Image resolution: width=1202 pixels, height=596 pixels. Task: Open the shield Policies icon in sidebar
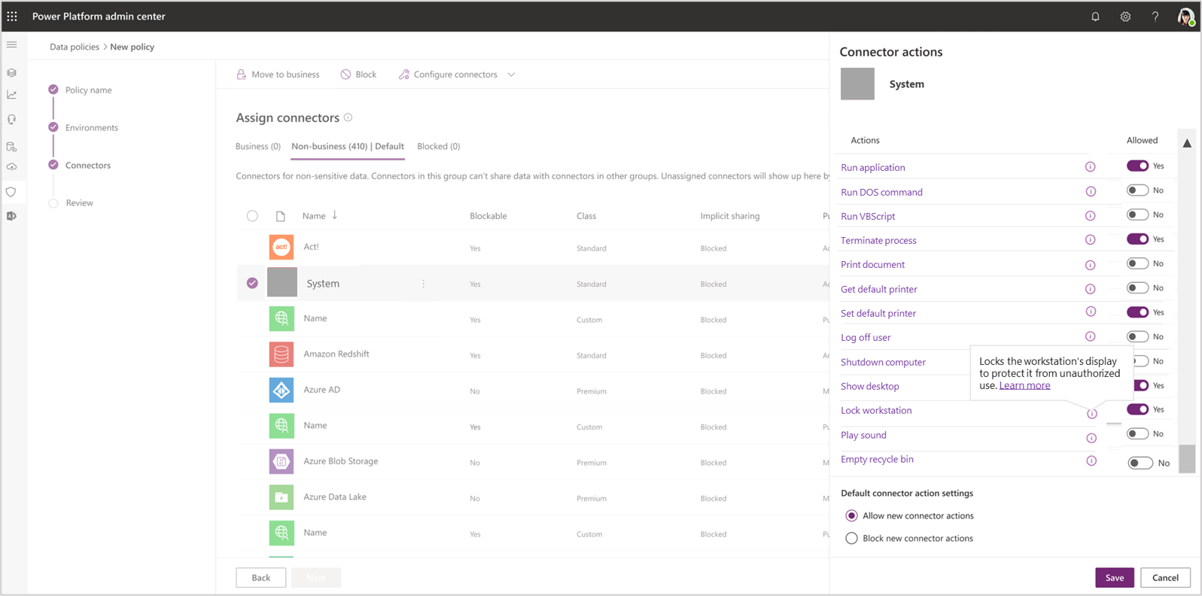click(x=11, y=192)
